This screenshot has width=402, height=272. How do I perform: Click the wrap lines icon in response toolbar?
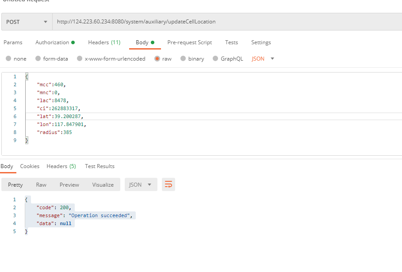168,184
